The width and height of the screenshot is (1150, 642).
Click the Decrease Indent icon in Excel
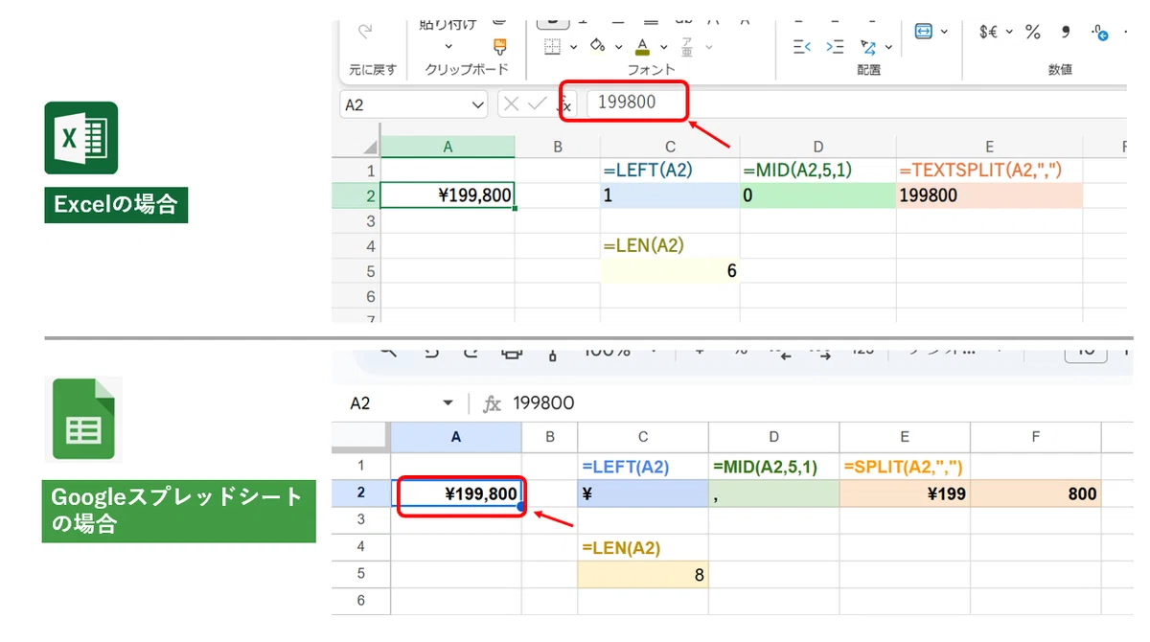coord(802,46)
